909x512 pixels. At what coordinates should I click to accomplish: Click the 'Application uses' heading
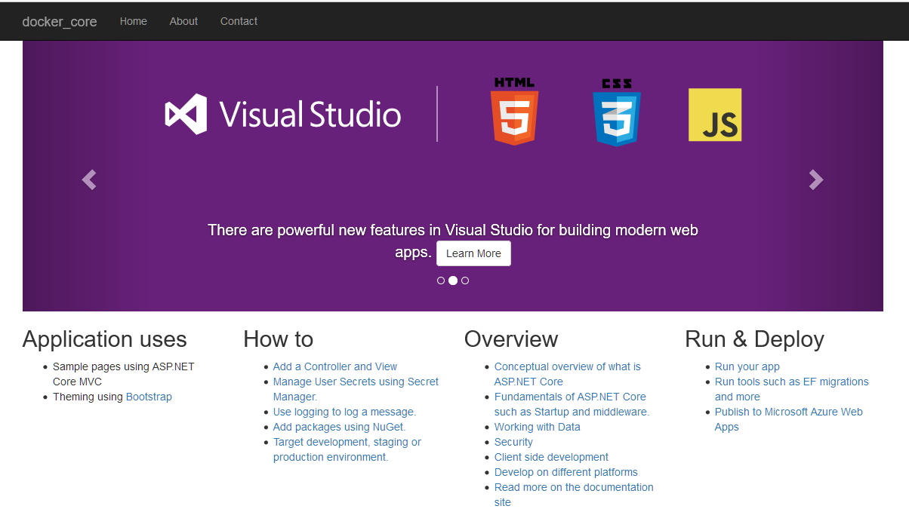(x=105, y=339)
